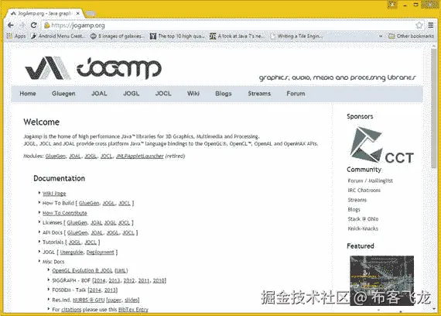This screenshot has width=441, height=316.
Task: Select the Gluegen nav item
Action: 63,94
